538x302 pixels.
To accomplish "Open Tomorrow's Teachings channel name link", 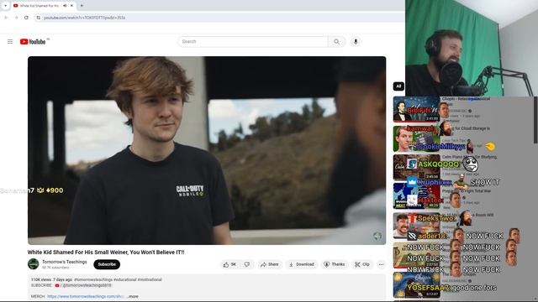I will coord(65,262).
